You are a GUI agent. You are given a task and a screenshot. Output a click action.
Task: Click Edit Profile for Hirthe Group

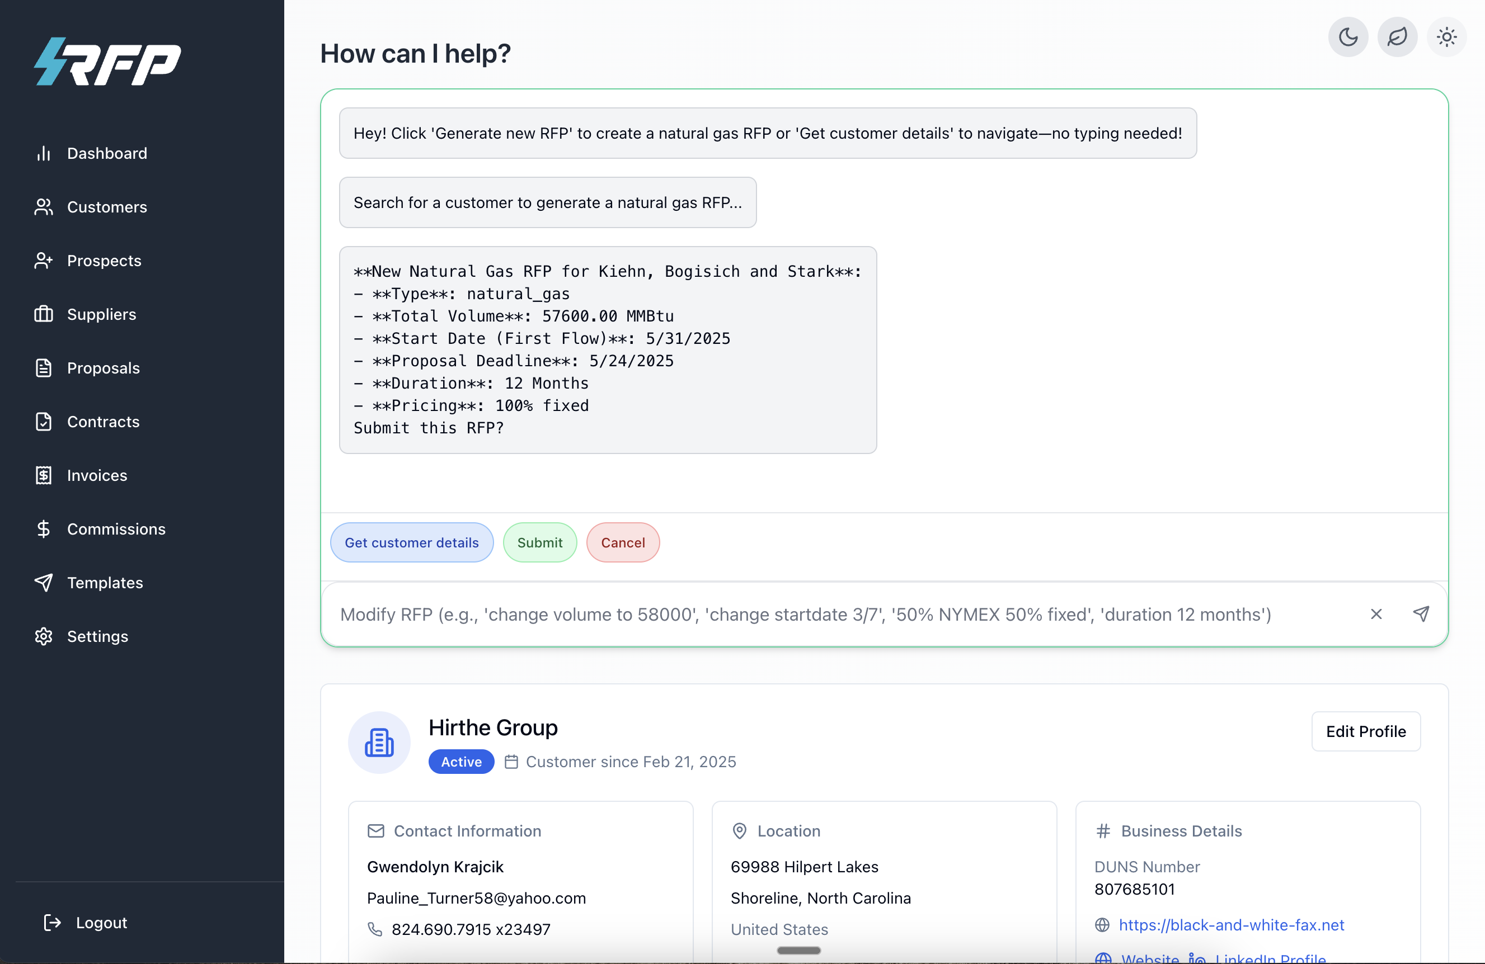1365,731
